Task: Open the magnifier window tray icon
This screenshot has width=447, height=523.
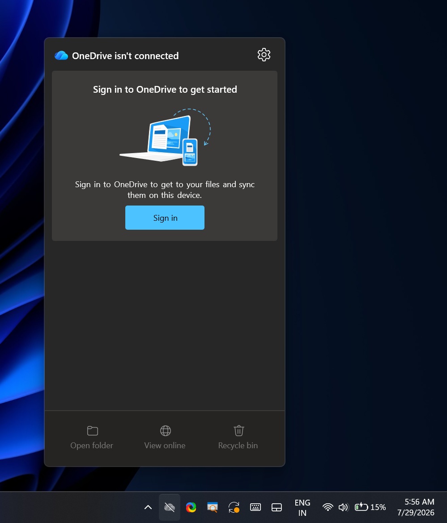Action: [x=213, y=507]
